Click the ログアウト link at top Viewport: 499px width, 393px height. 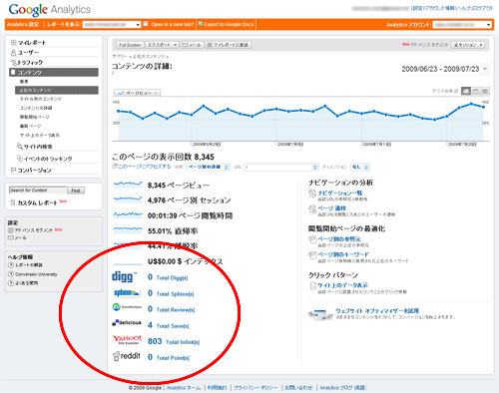(x=483, y=8)
